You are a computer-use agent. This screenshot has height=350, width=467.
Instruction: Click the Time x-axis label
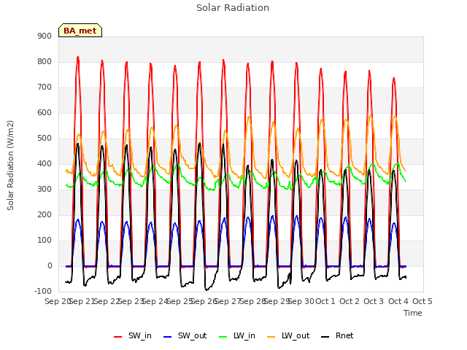click(x=413, y=313)
